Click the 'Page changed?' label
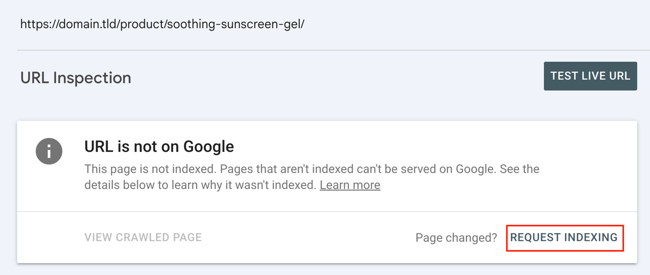 [456, 237]
